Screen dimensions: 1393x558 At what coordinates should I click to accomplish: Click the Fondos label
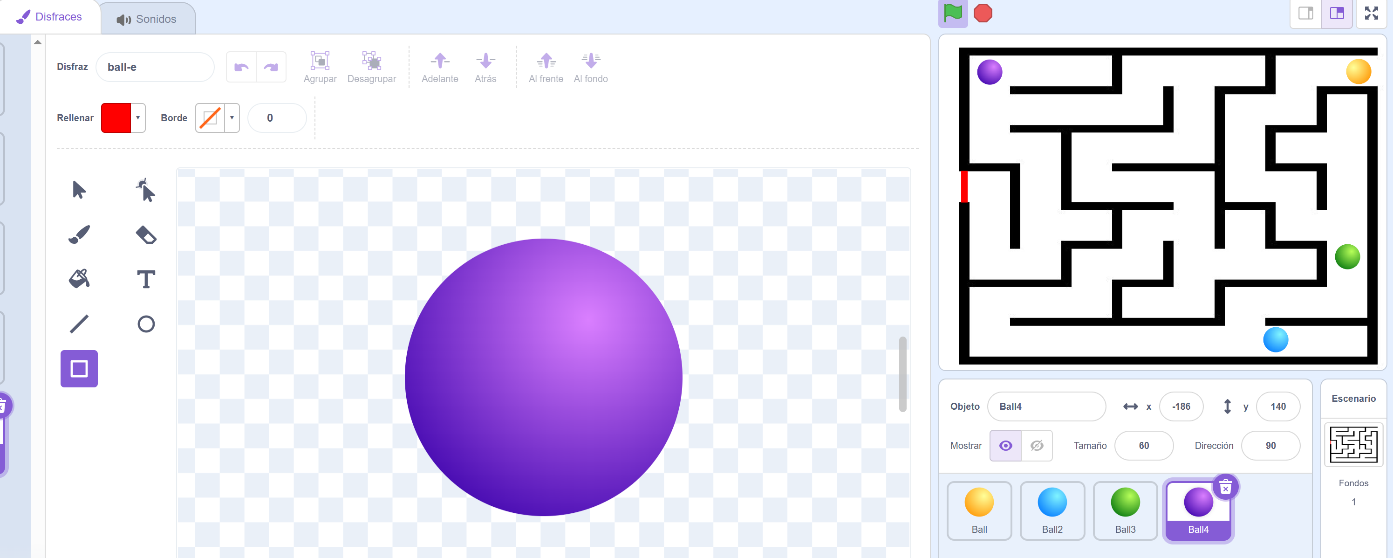(1353, 483)
